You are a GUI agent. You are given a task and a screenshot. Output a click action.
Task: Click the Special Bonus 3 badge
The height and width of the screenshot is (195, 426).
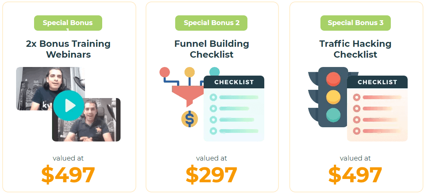[x=355, y=23]
